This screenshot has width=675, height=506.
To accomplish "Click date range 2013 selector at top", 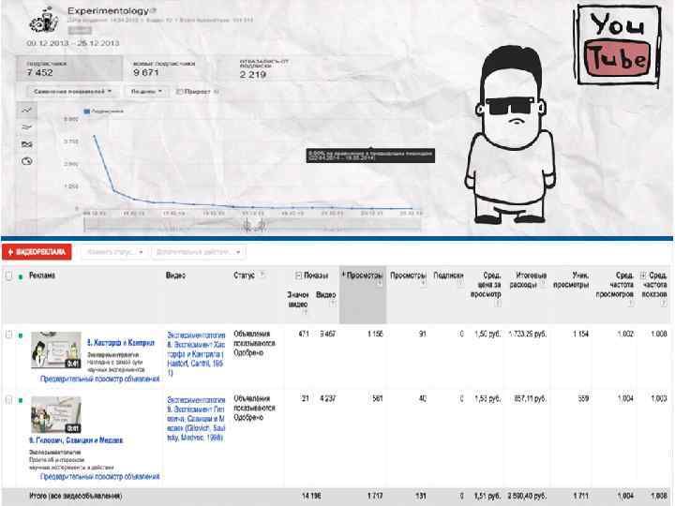I will 73,43.
